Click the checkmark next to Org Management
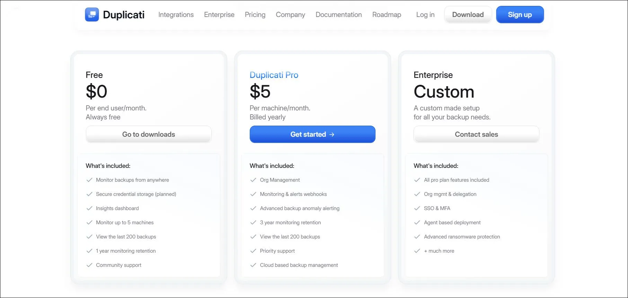Viewport: 628px width, 298px height. pos(253,180)
